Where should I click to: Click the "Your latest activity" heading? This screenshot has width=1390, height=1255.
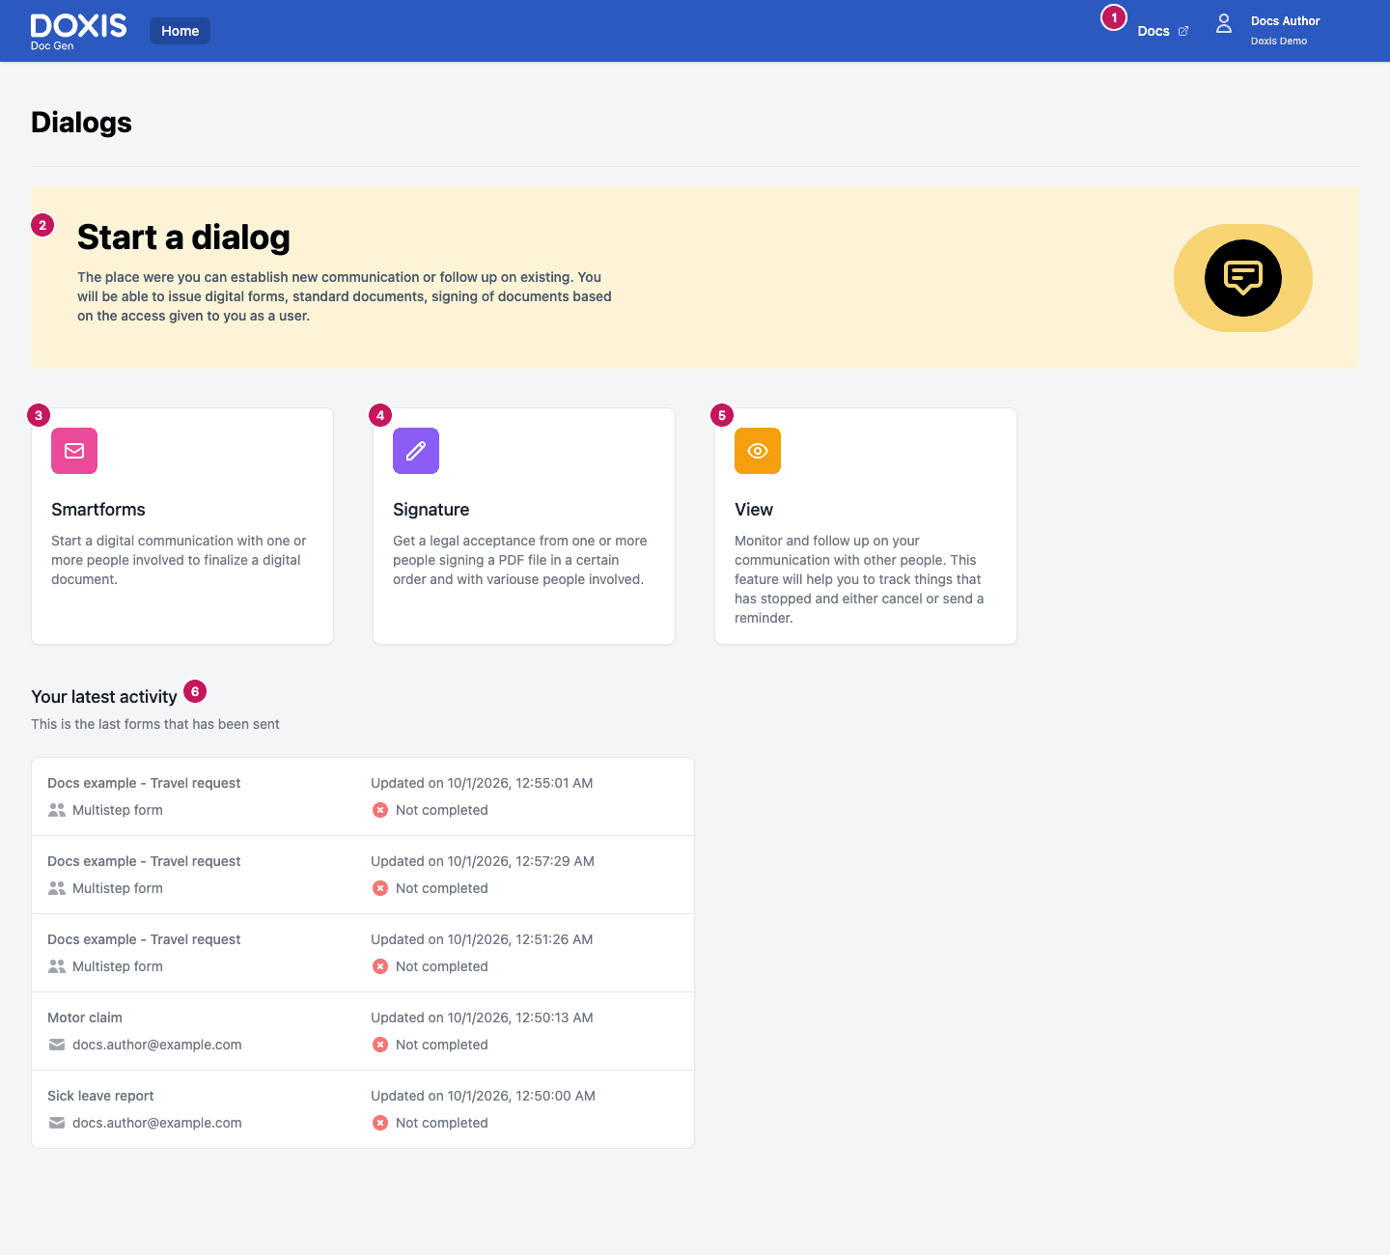(x=104, y=697)
